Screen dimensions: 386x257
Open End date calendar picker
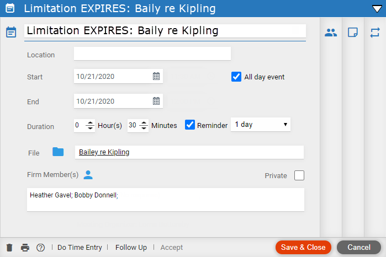tap(156, 101)
